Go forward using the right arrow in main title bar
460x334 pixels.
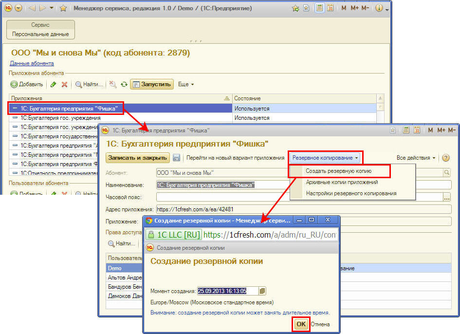click(42, 8)
